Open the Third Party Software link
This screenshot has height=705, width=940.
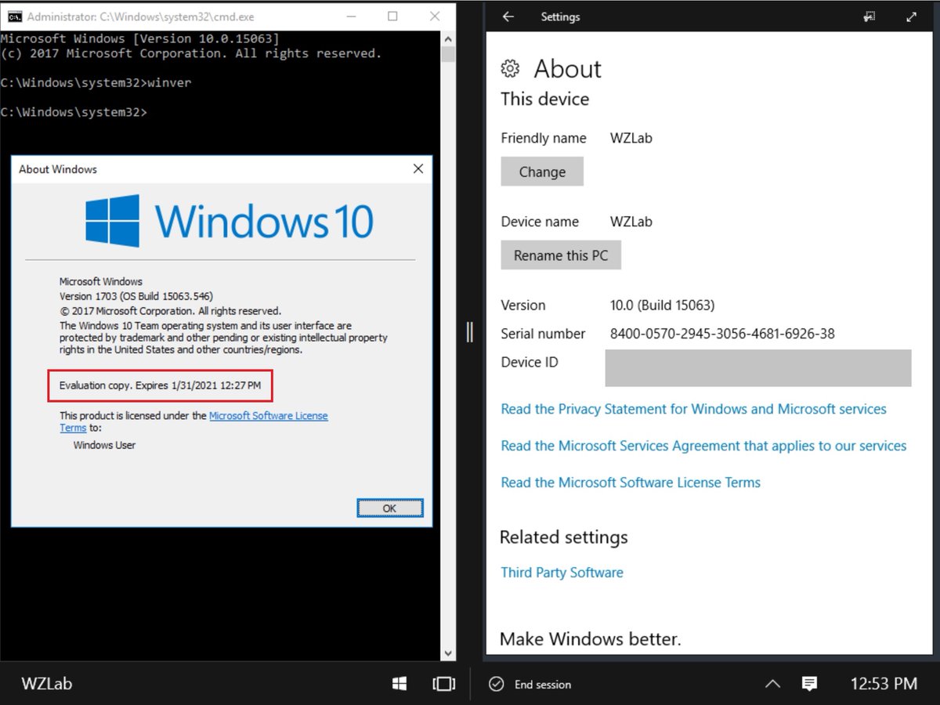click(562, 573)
